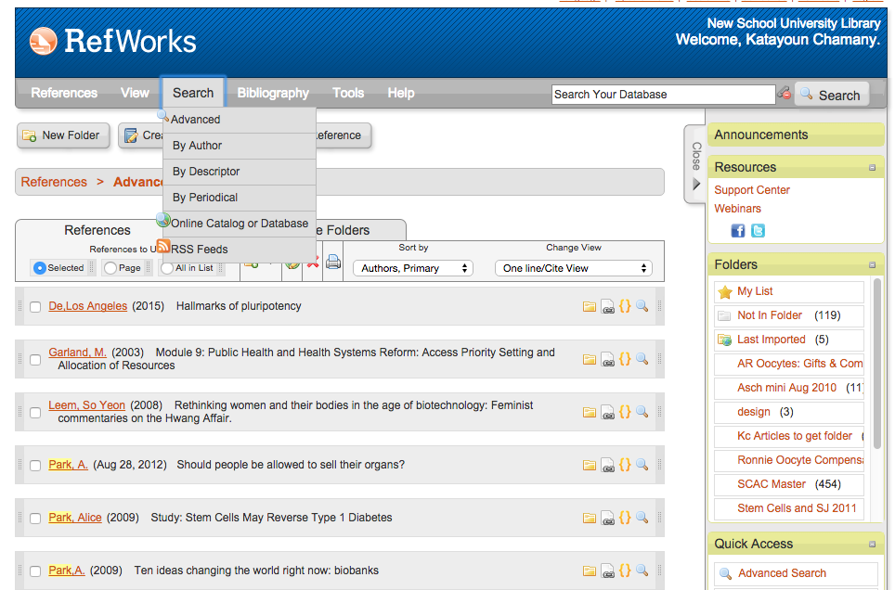
Task: Click the Search Your Database field
Action: point(663,95)
